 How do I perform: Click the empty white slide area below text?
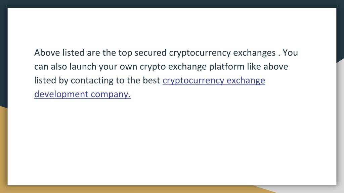[x=172, y=142]
